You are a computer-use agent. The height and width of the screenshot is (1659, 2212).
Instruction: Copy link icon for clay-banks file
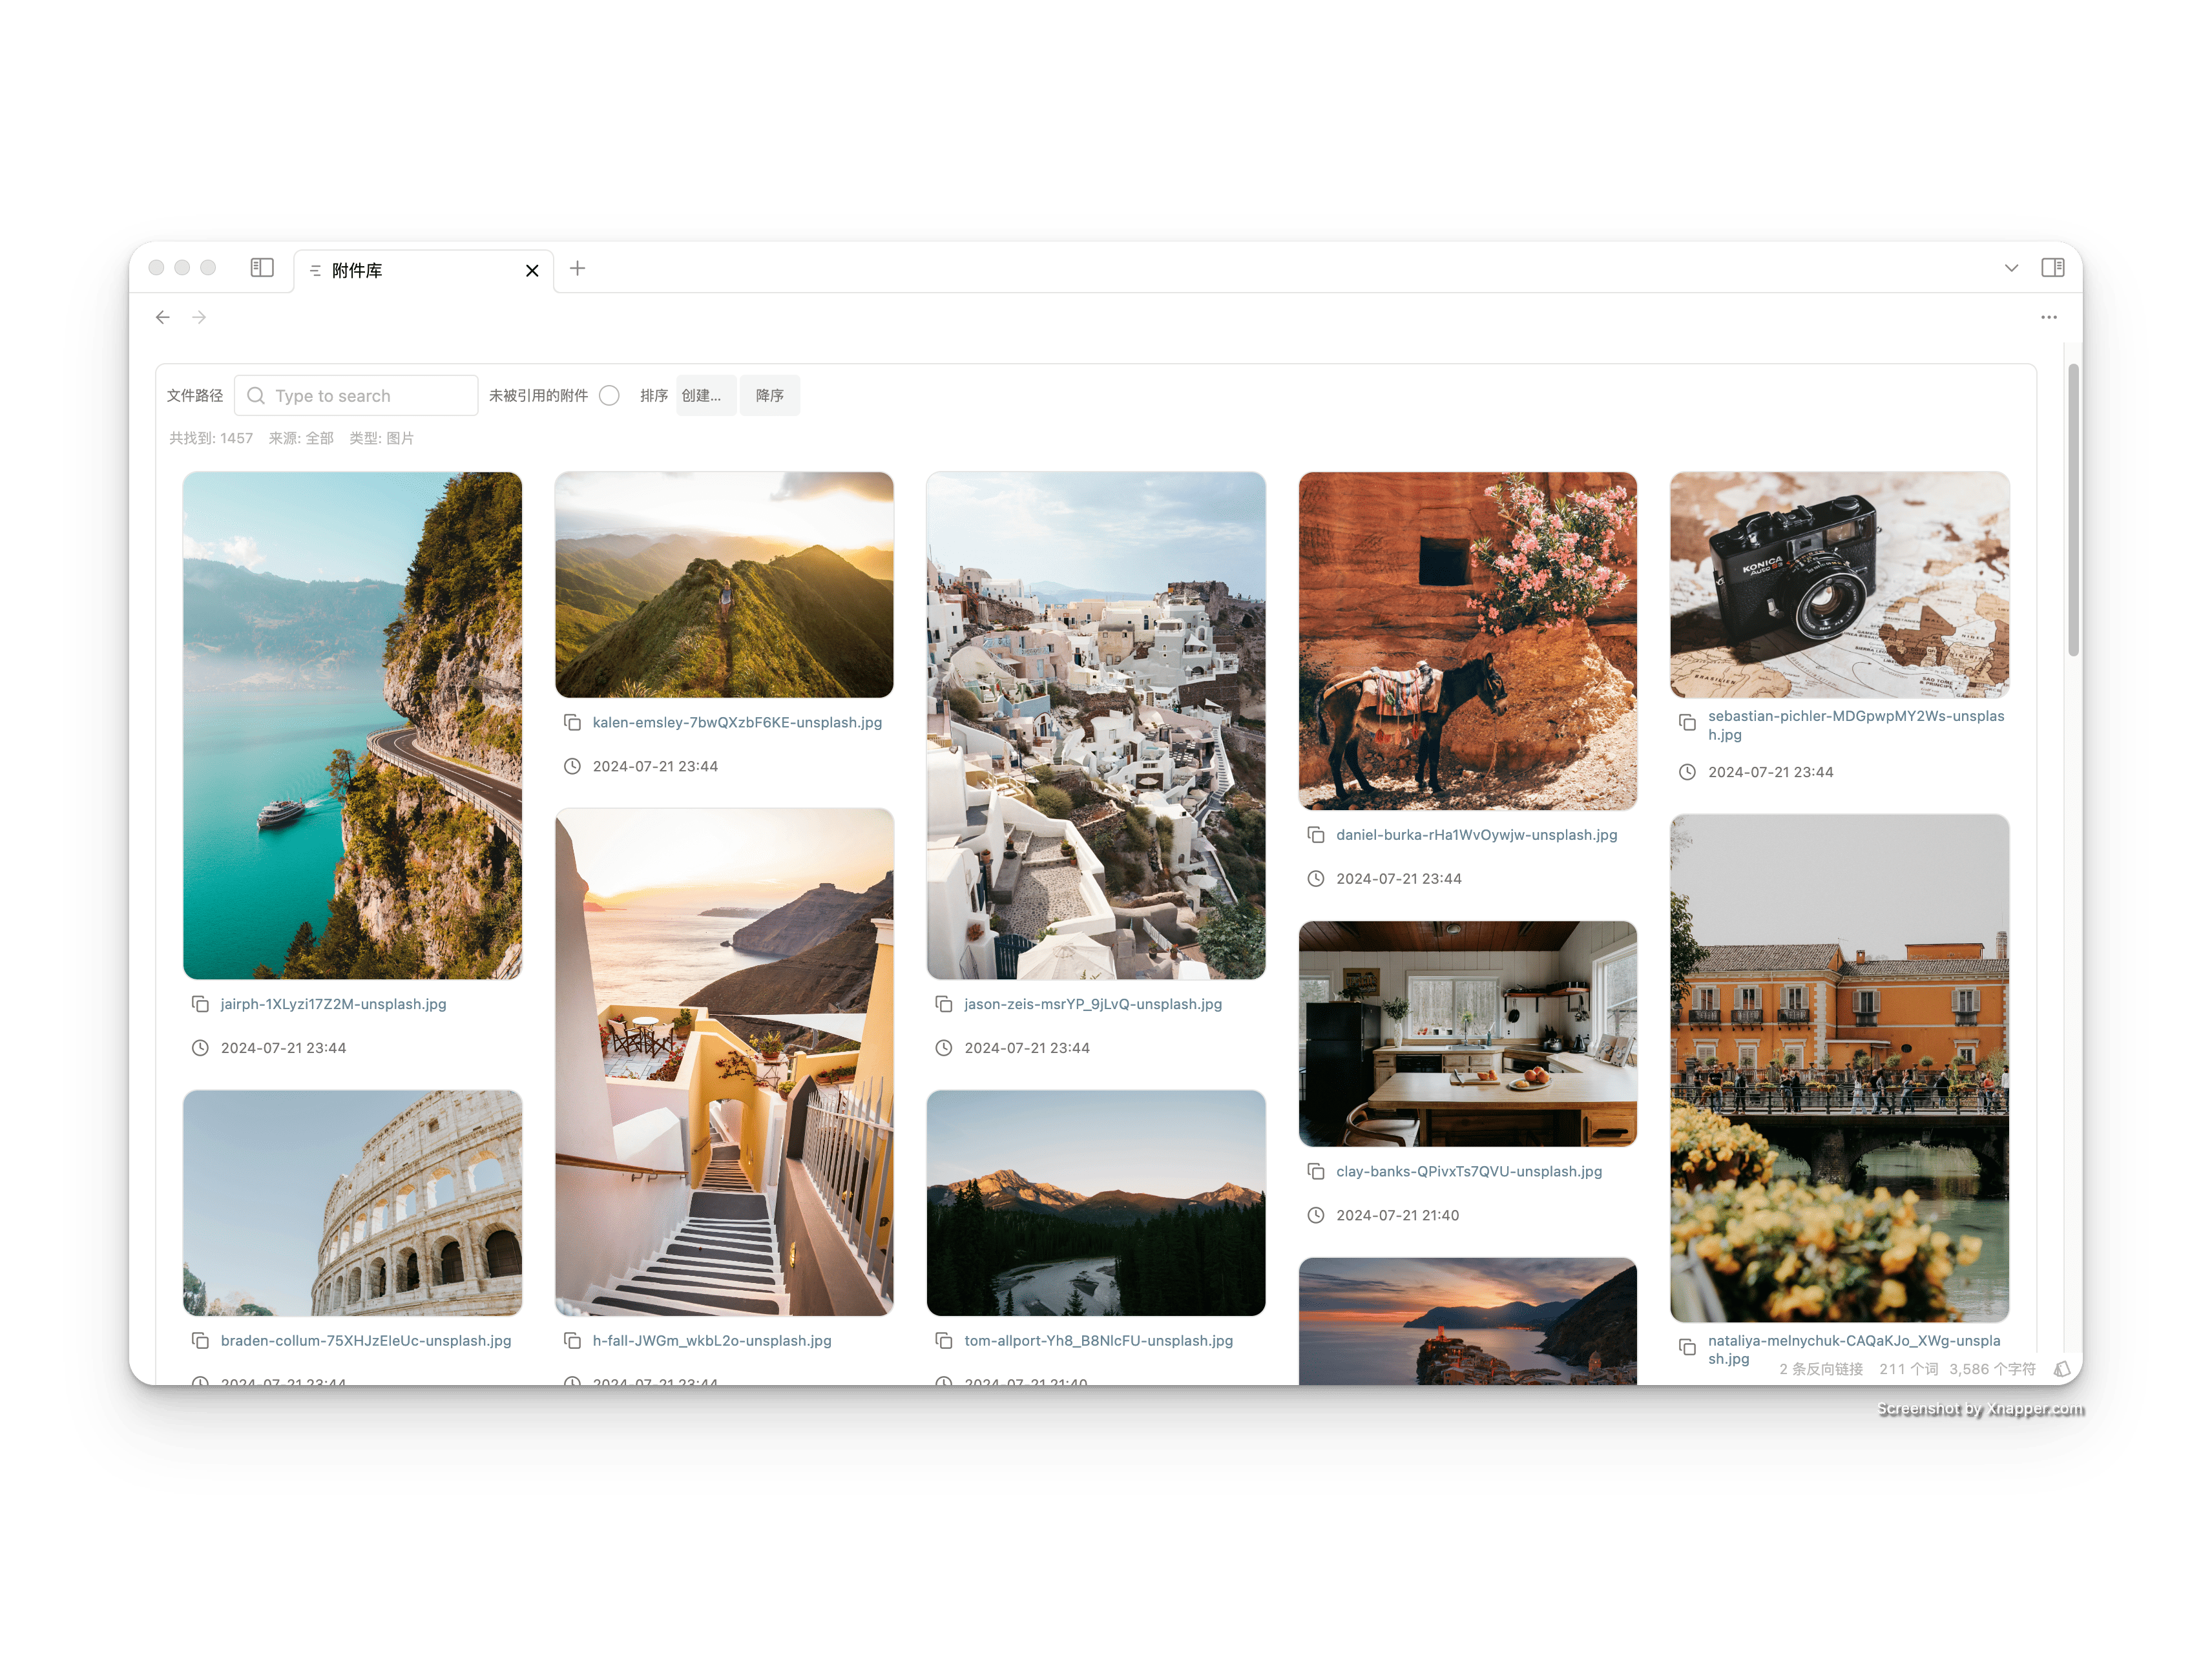(x=1316, y=1171)
